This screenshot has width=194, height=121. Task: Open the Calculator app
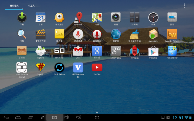click(x=135, y=18)
